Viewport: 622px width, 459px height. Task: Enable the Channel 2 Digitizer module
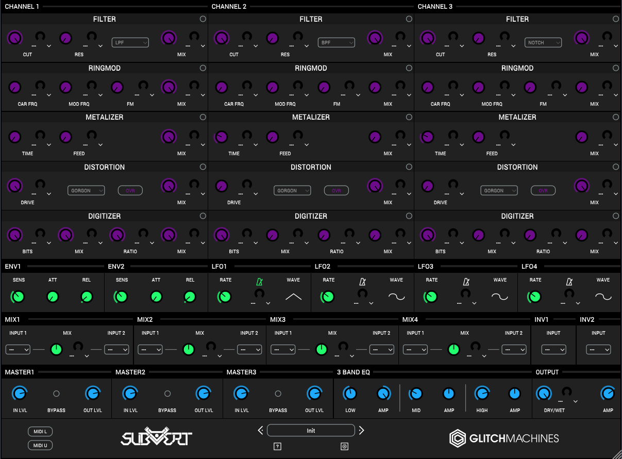(x=409, y=216)
